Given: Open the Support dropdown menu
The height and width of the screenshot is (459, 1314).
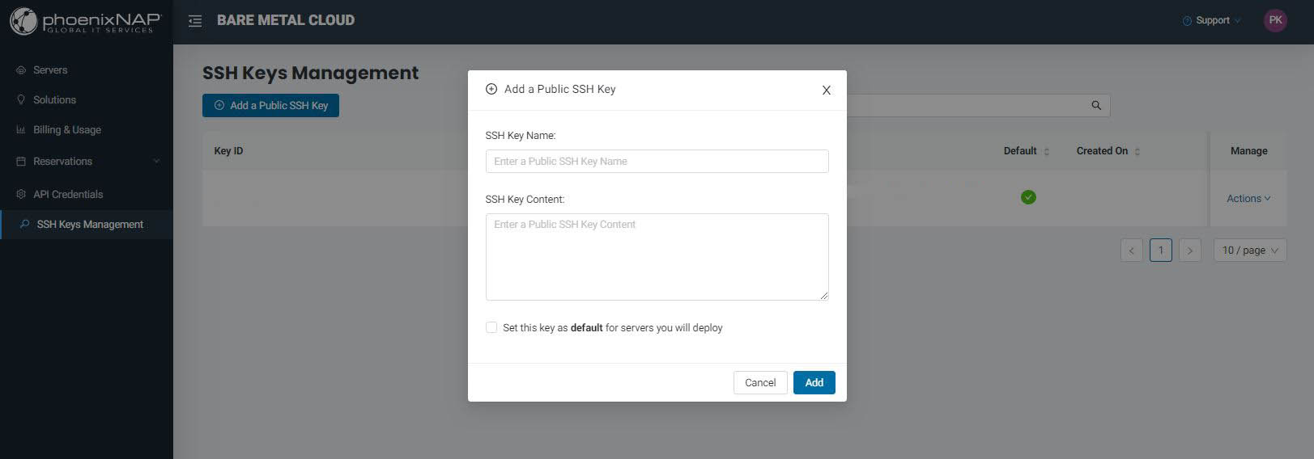Looking at the screenshot, I should pyautogui.click(x=1212, y=21).
